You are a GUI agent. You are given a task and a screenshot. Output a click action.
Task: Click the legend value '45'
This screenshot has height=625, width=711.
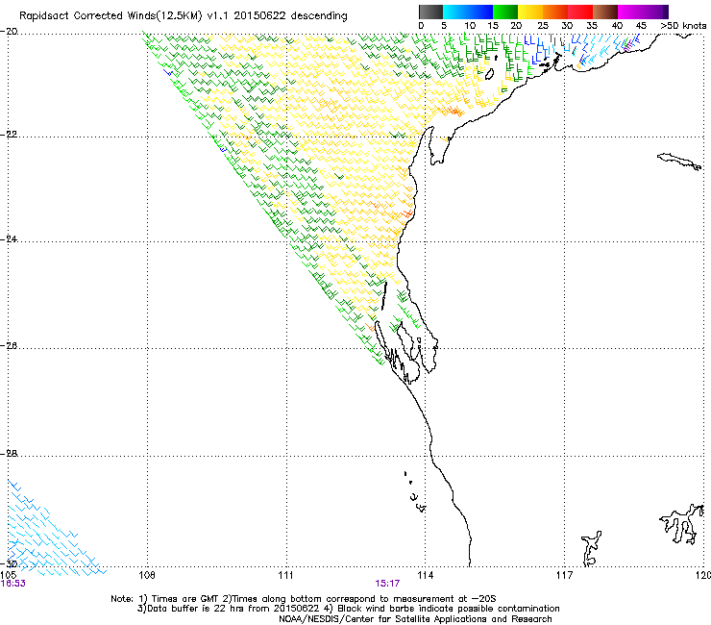pyautogui.click(x=641, y=26)
